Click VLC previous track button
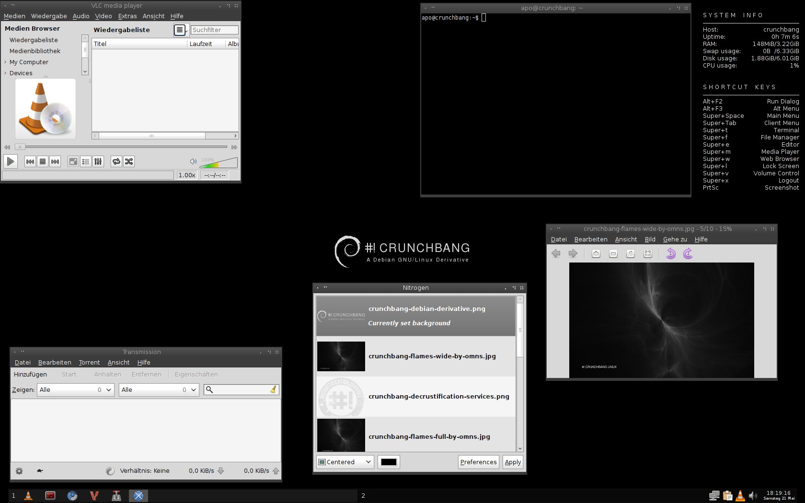The image size is (805, 503). 30,161
